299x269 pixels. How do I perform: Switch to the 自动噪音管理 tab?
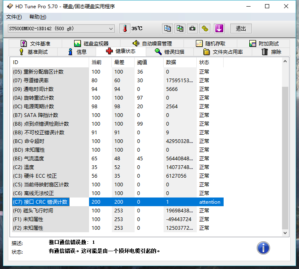[x=152, y=43]
